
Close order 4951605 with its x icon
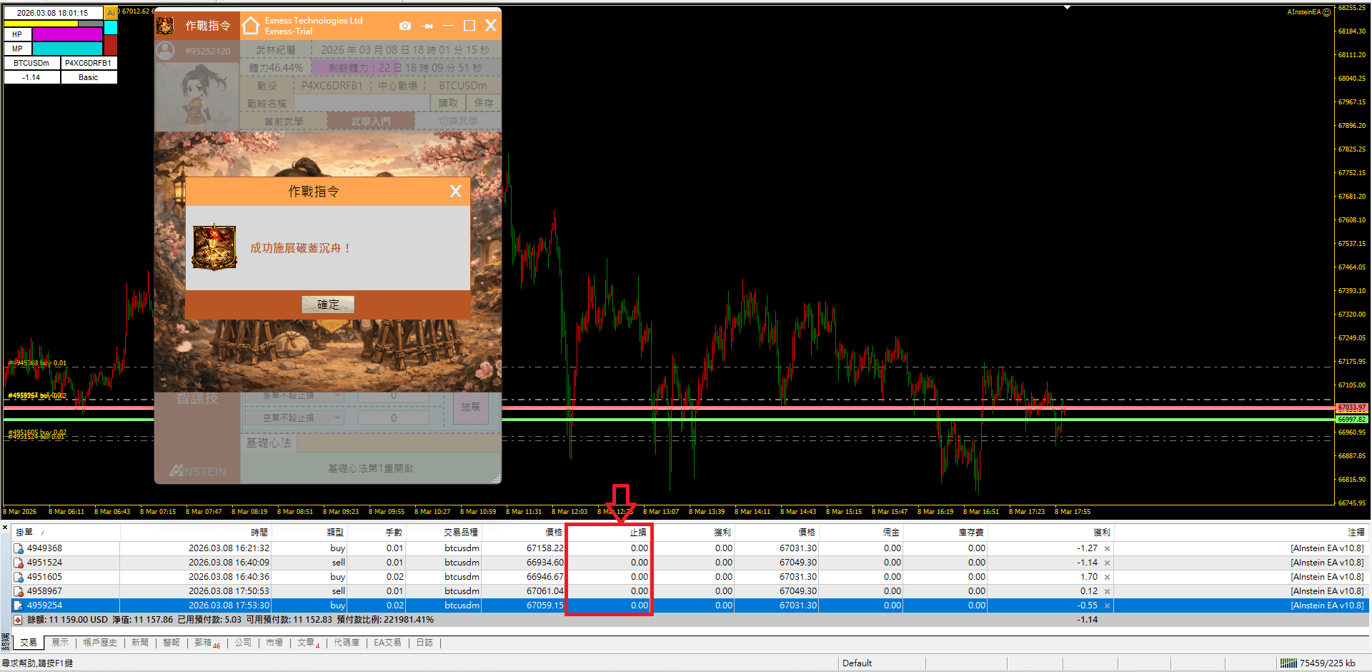1107,577
